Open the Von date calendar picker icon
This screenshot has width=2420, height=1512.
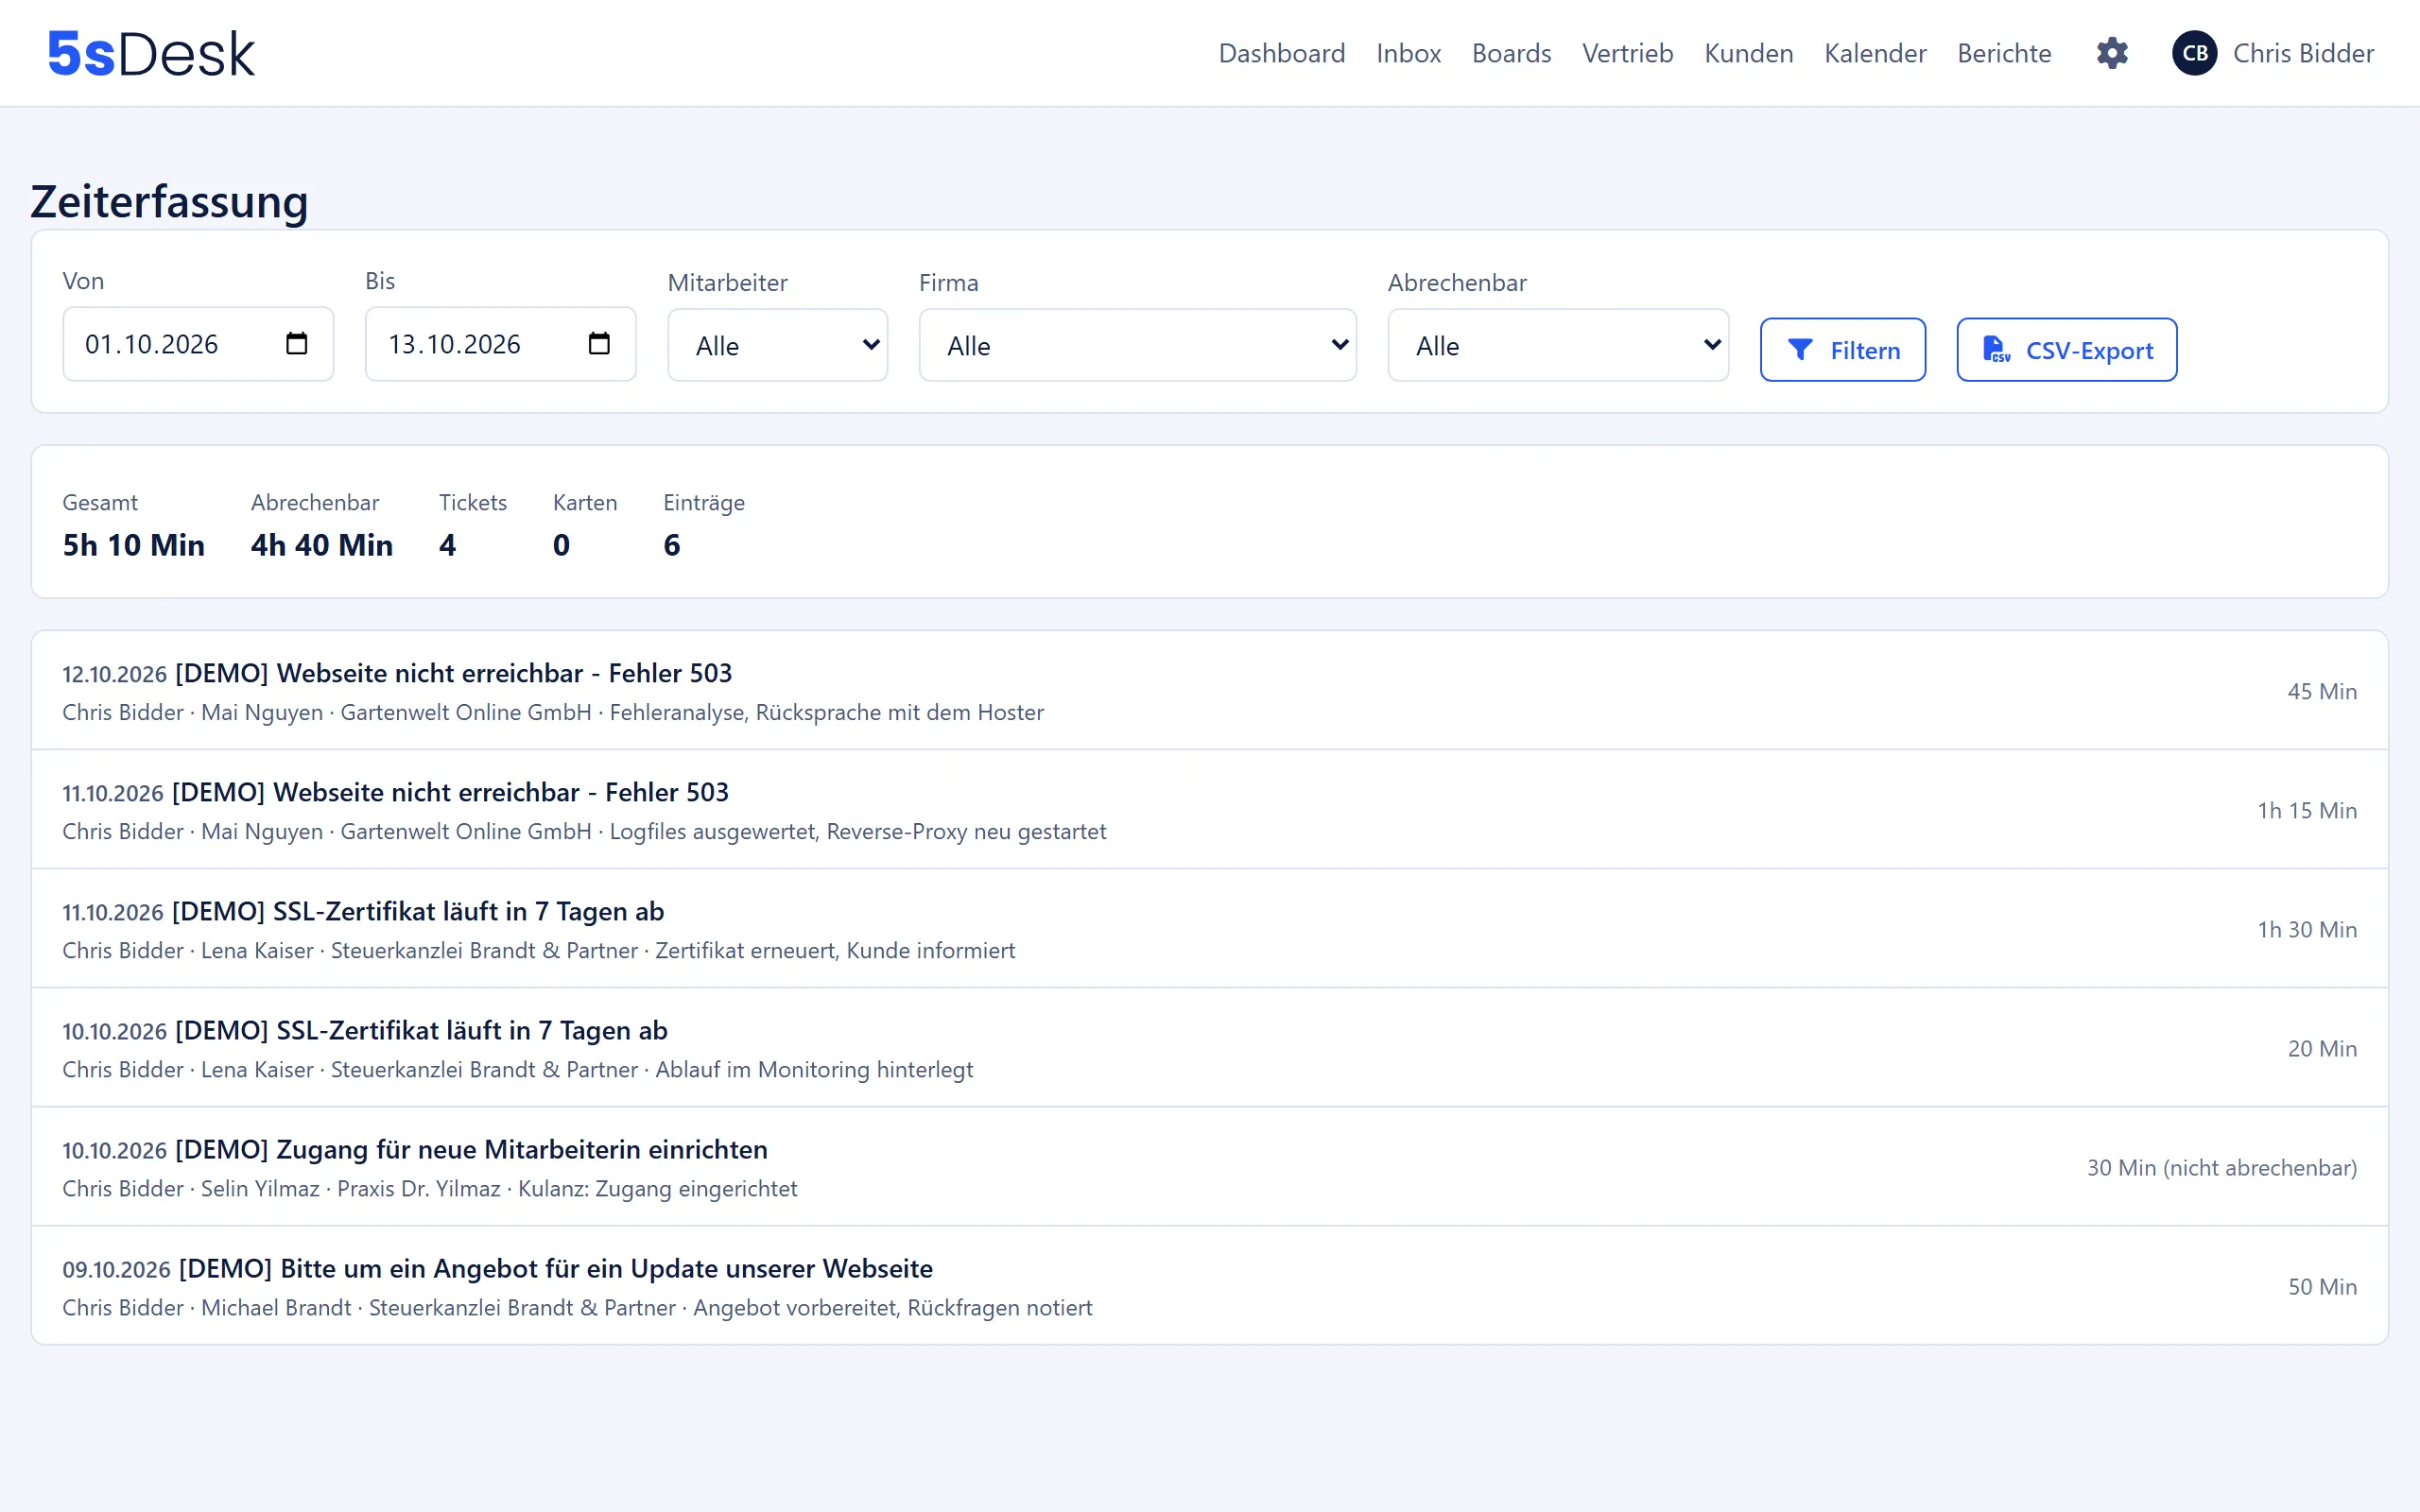(296, 344)
